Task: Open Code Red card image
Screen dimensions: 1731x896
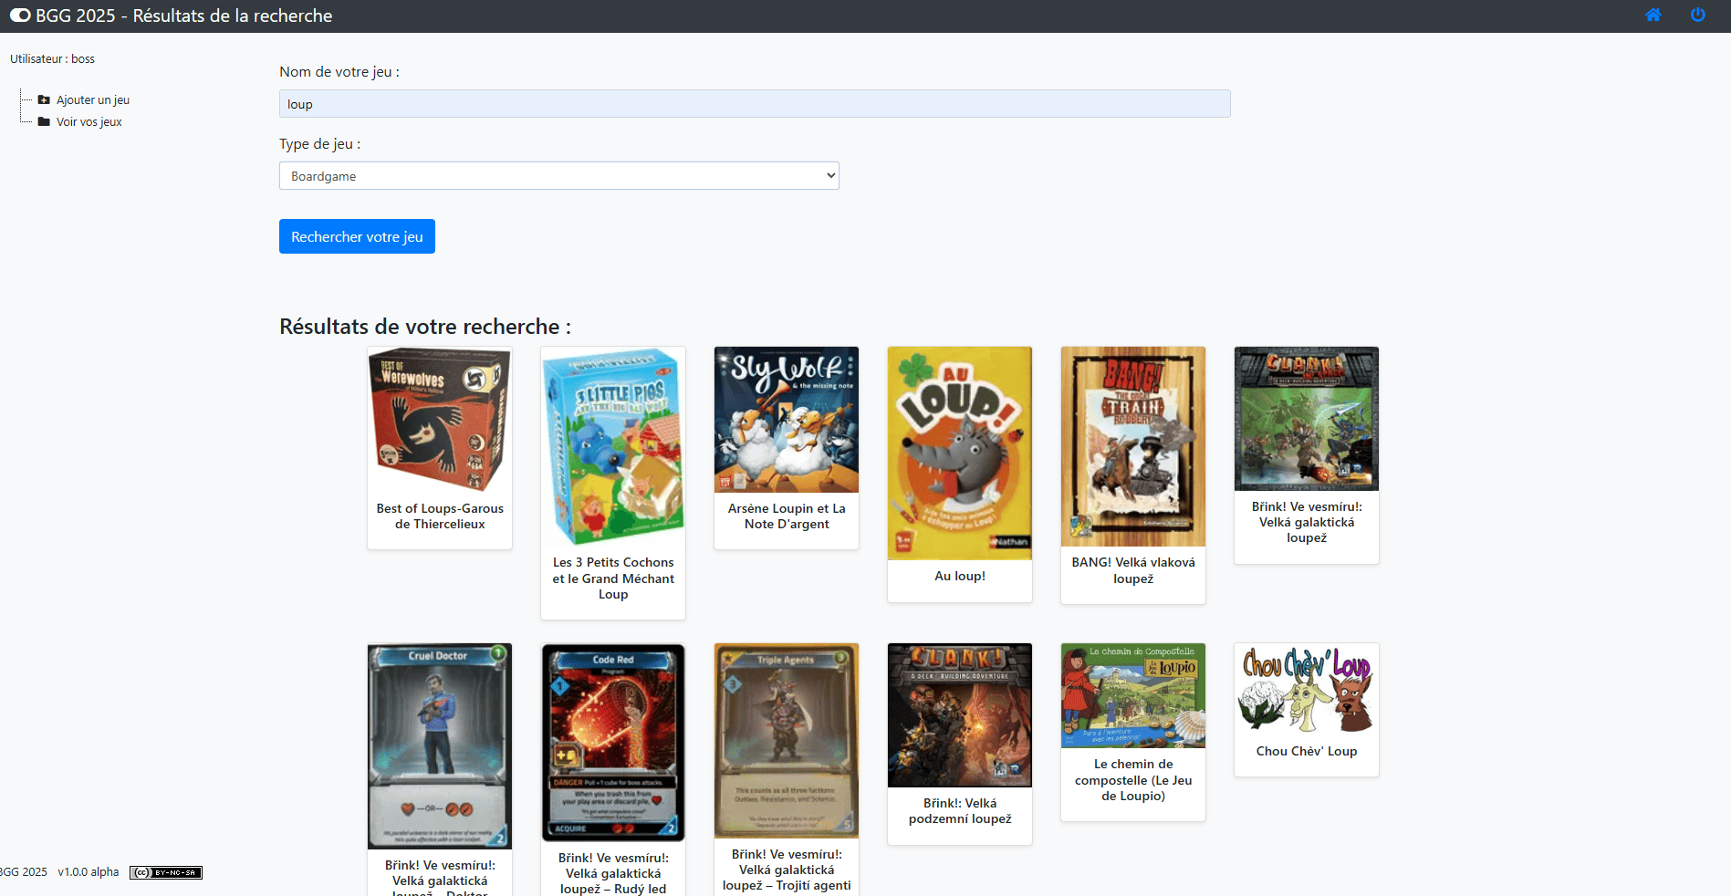Action: [613, 743]
